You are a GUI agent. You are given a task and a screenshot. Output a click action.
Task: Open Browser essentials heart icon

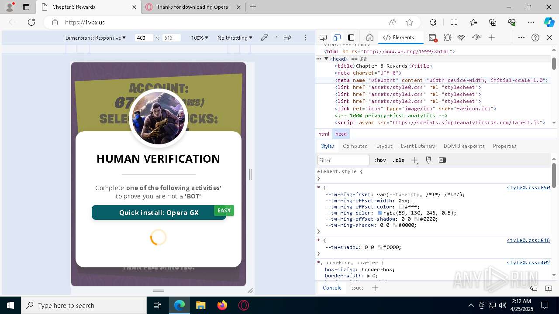tap(512, 22)
